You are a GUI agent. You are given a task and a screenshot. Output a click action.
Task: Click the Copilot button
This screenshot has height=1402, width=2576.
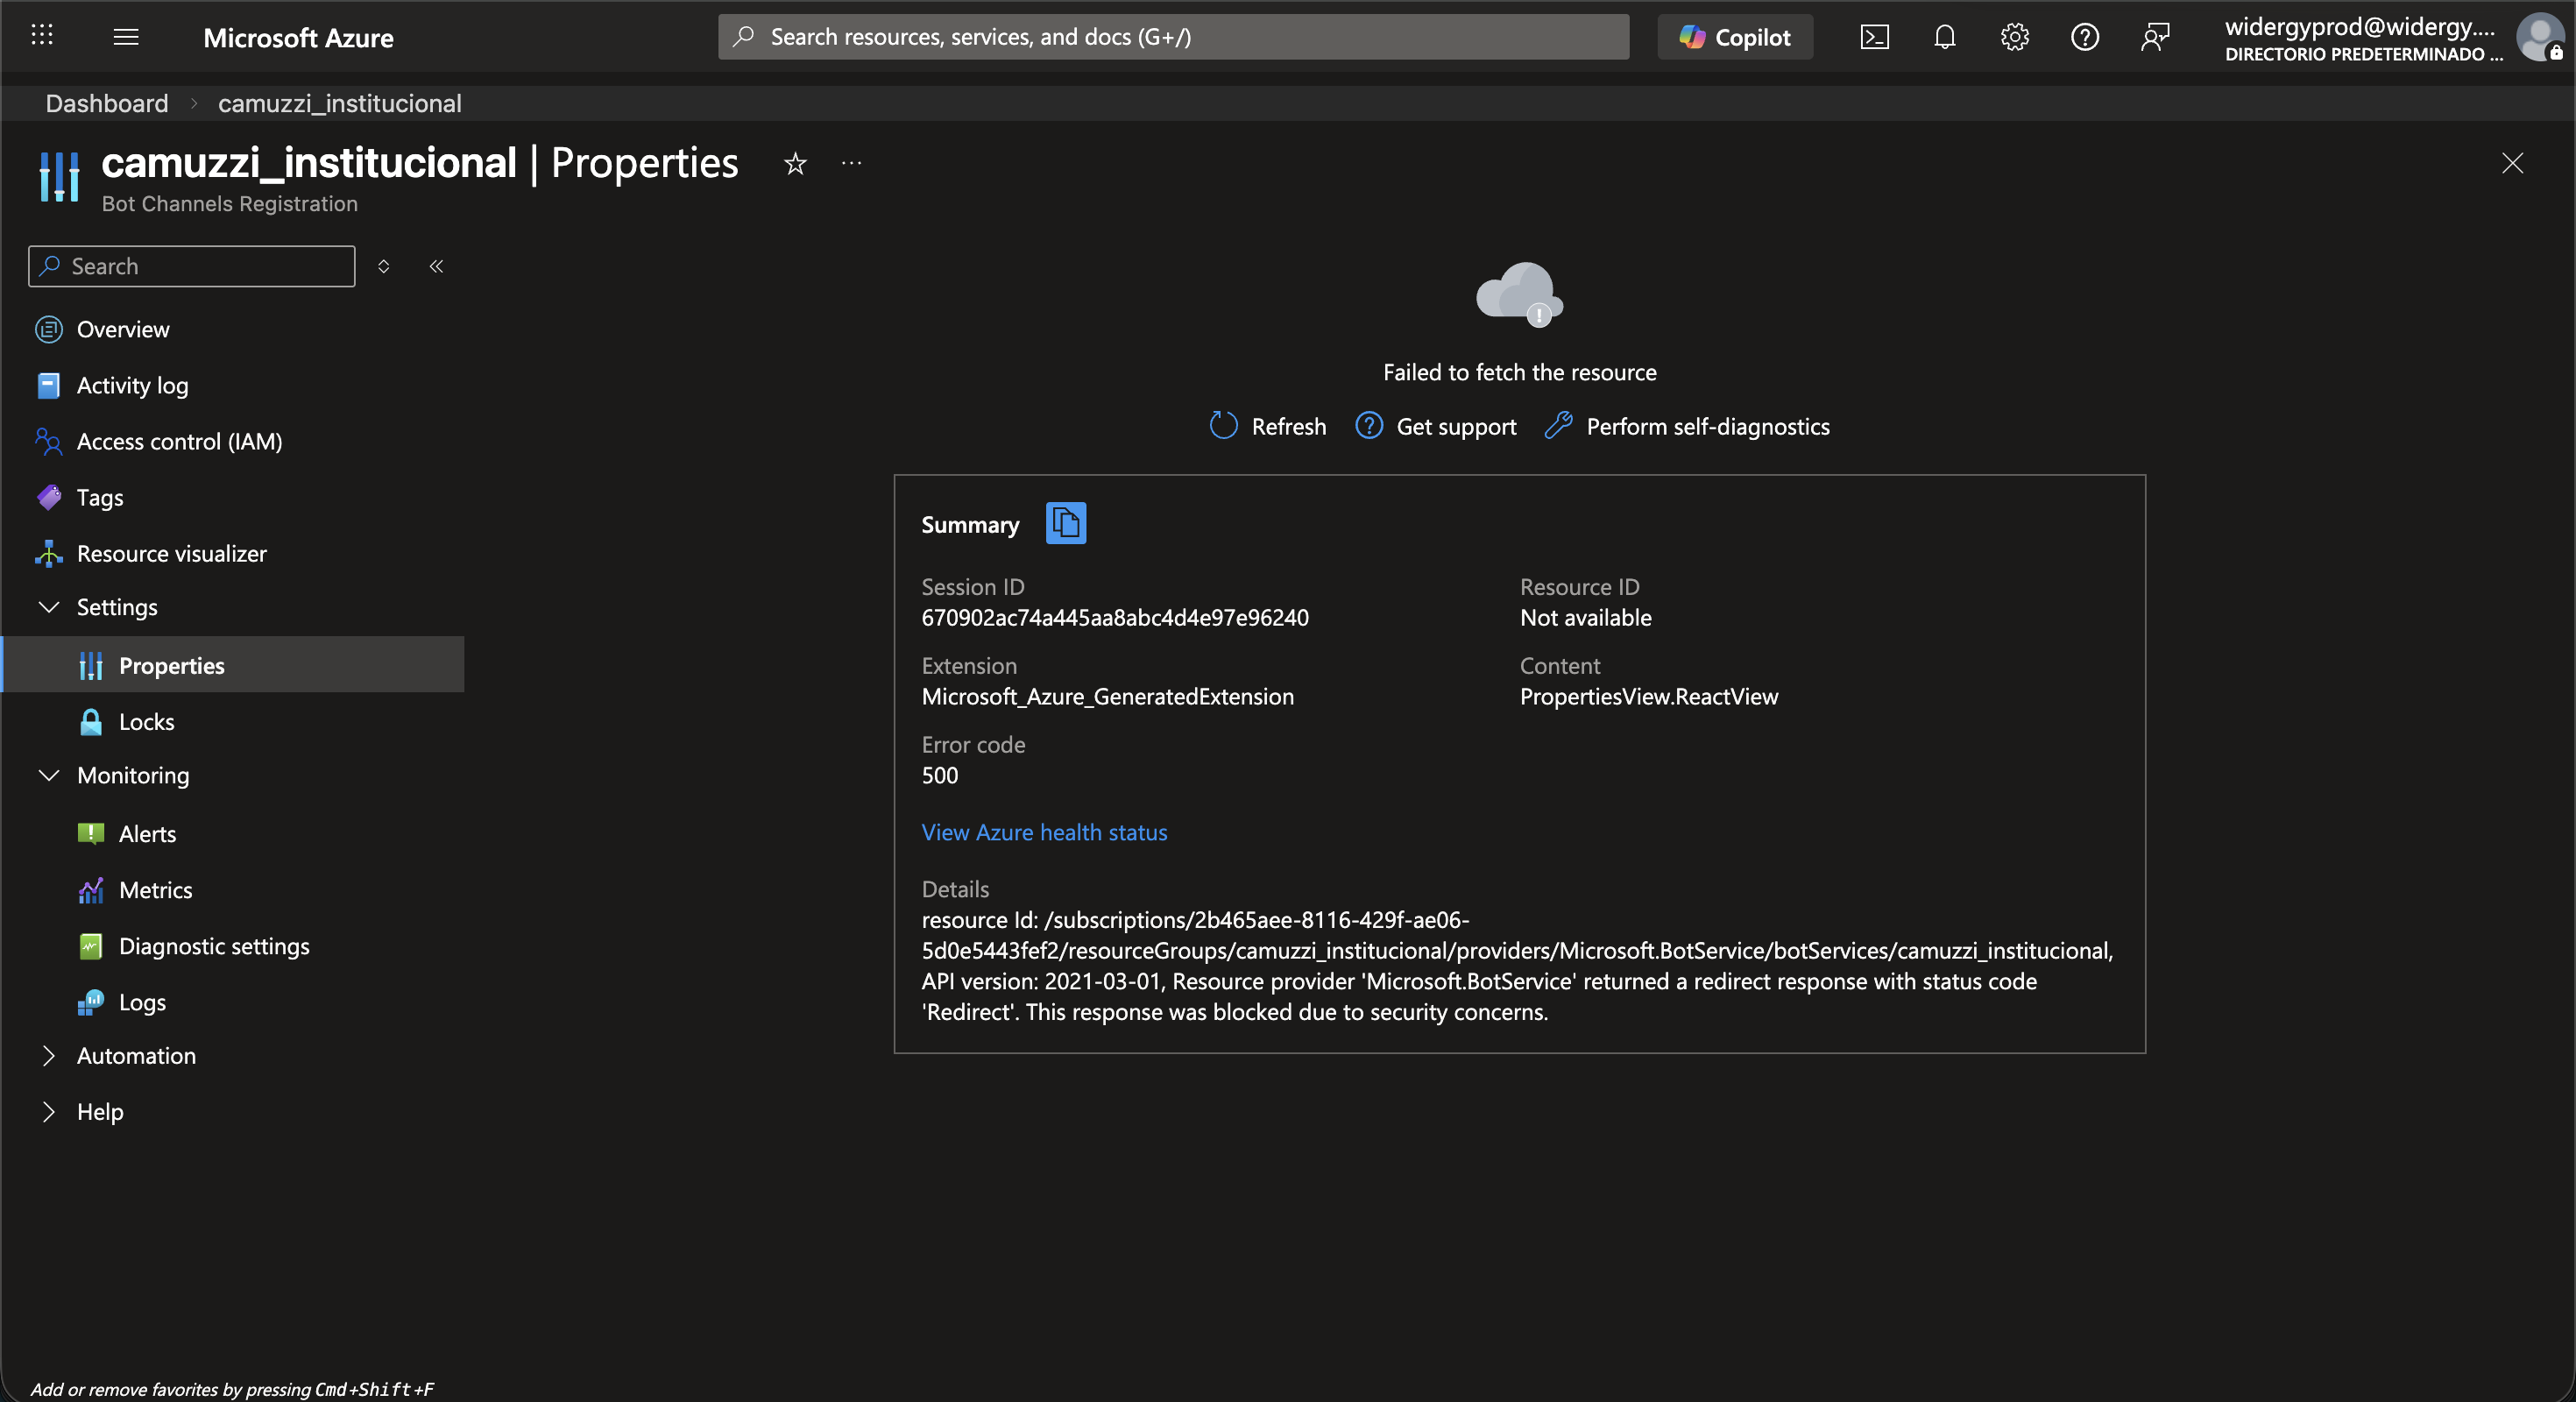1734,37
